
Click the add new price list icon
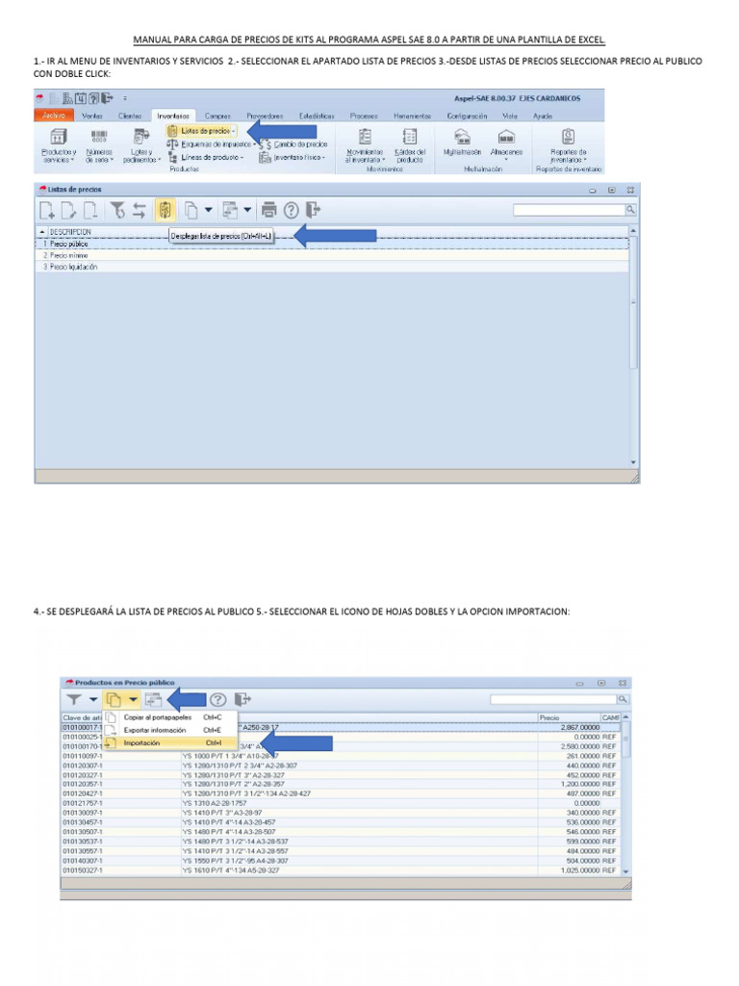47,210
